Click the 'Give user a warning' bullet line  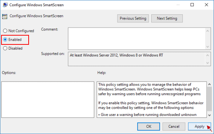[147, 115]
